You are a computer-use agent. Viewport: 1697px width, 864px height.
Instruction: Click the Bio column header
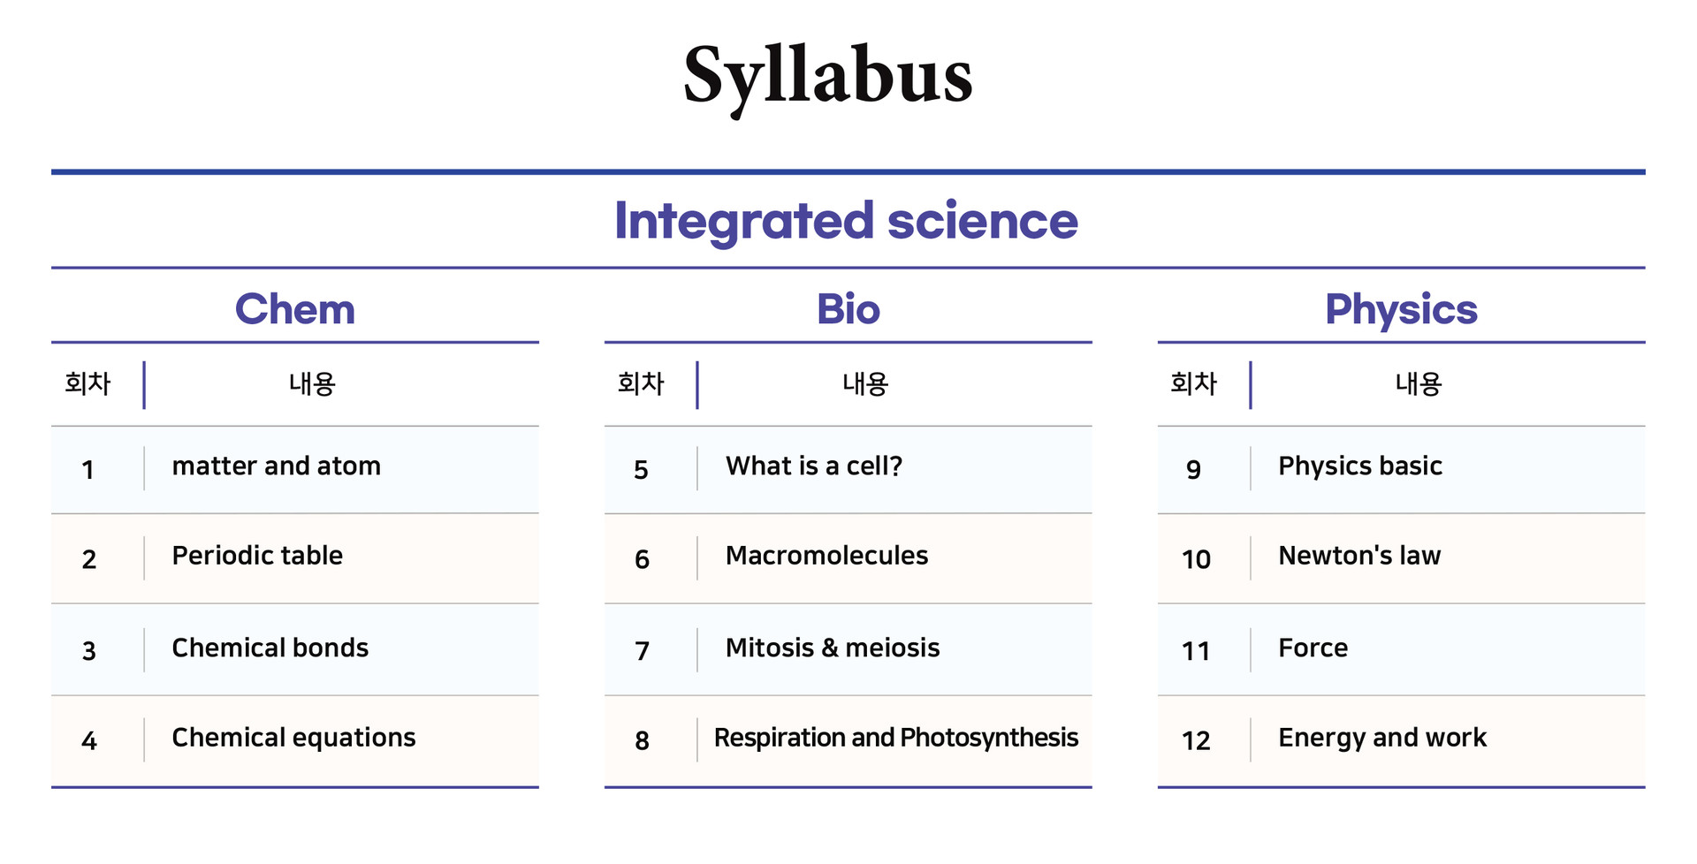848,309
